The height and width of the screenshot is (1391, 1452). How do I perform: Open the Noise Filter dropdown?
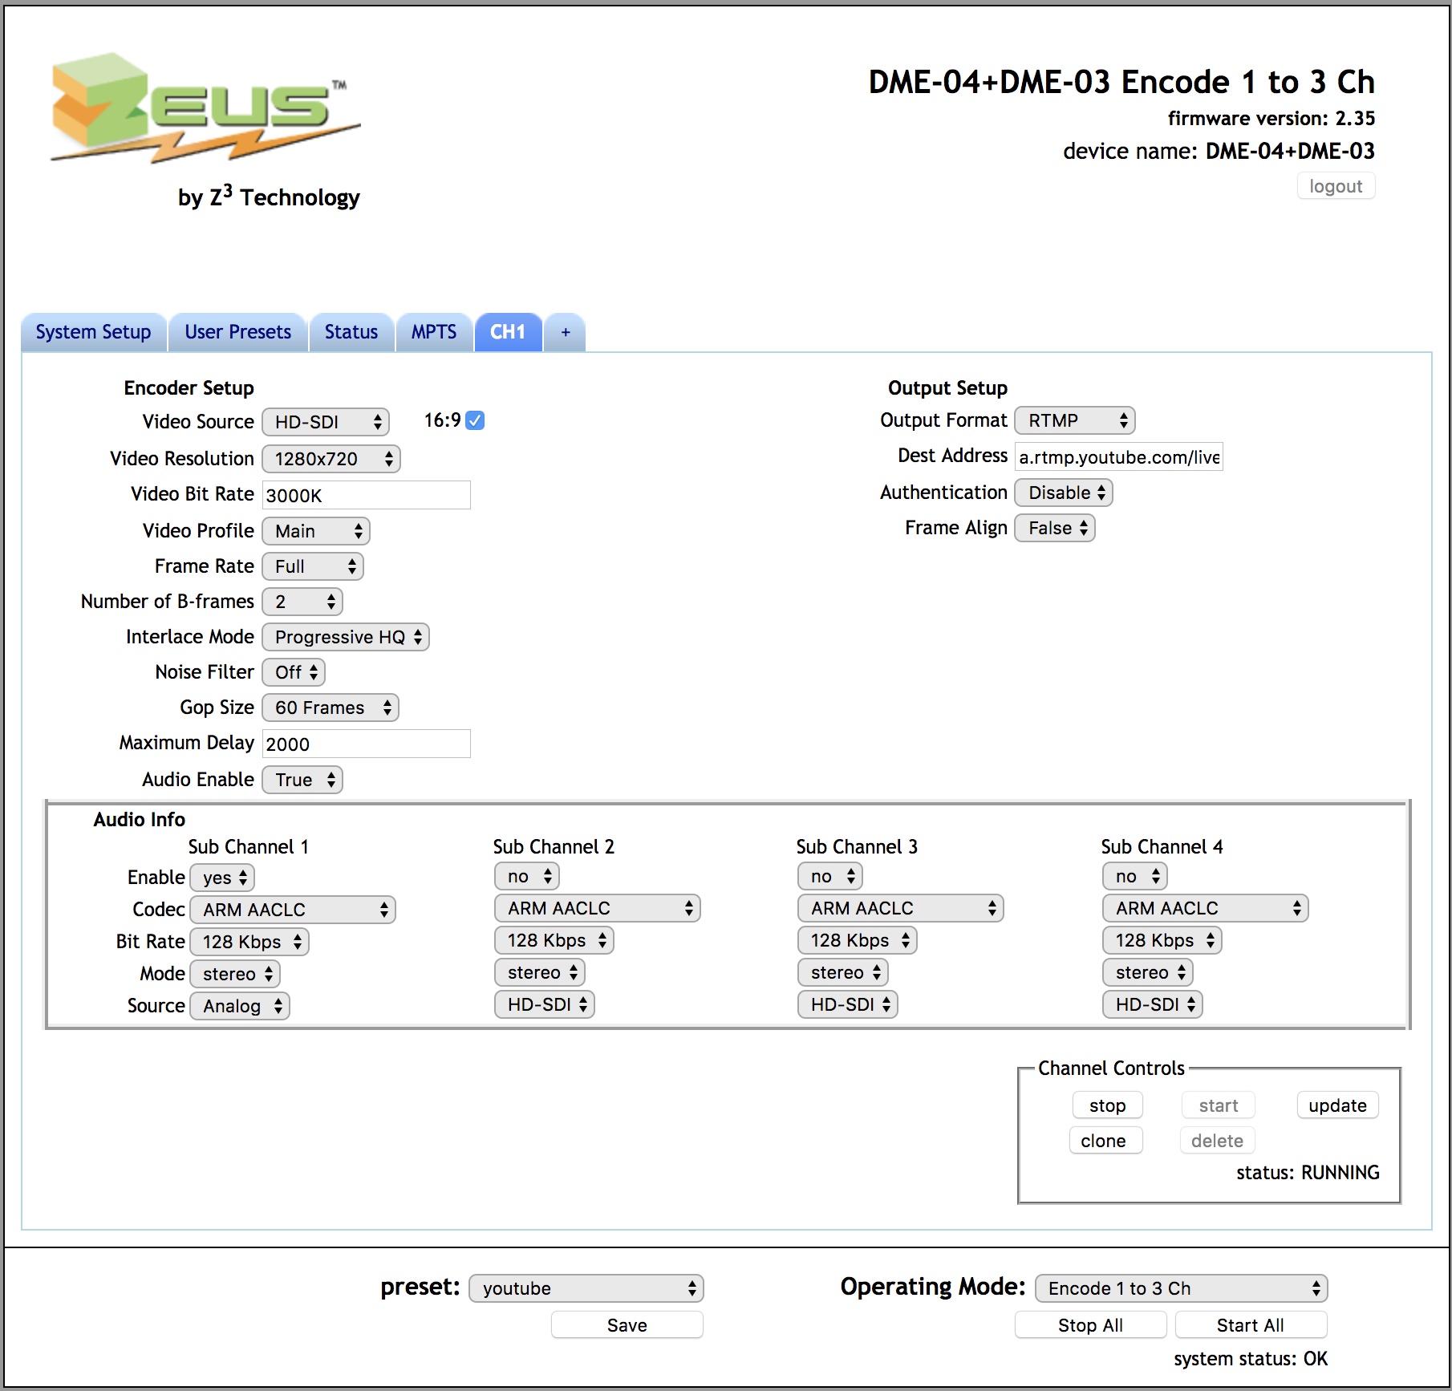[x=294, y=672]
